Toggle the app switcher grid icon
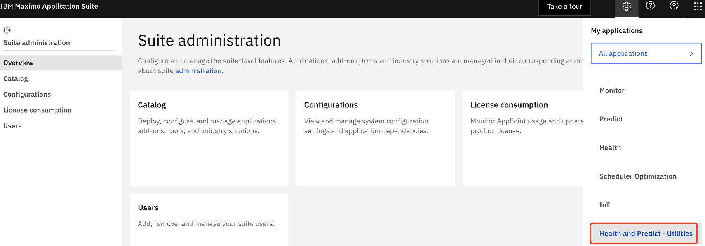The width and height of the screenshot is (705, 246). click(698, 7)
